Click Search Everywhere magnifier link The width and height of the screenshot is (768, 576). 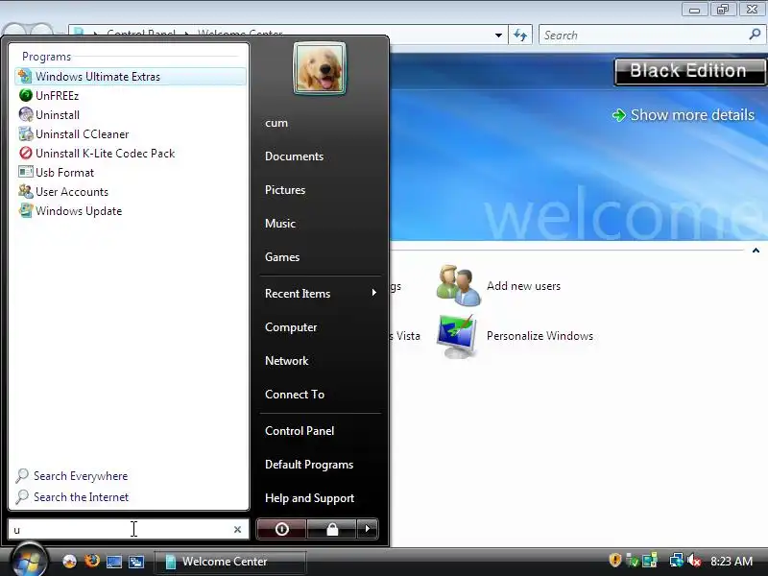click(71, 475)
